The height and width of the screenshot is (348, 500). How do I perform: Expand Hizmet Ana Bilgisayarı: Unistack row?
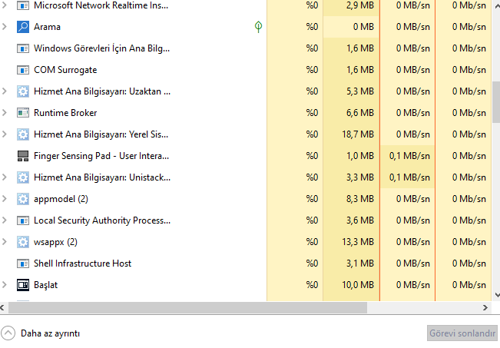pyautogui.click(x=5, y=177)
